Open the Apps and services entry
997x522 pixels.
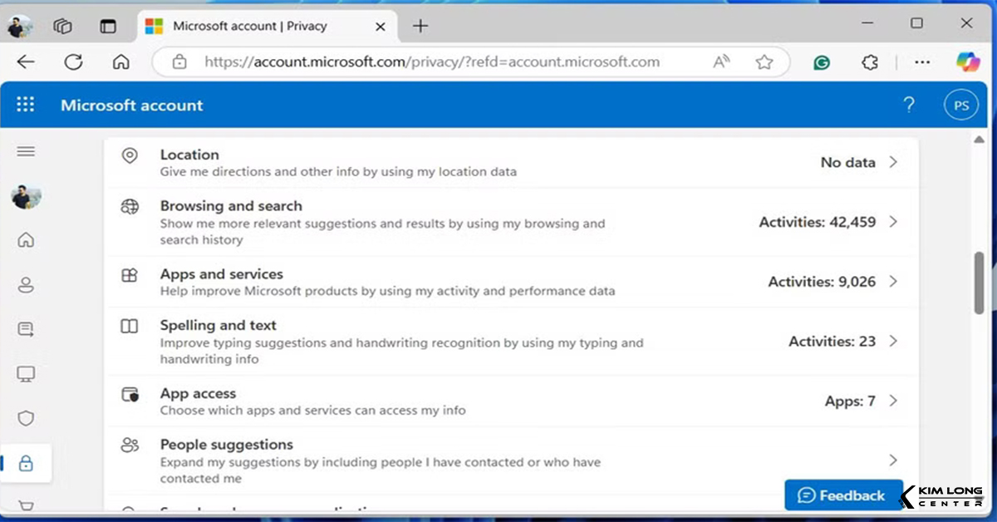pos(221,274)
